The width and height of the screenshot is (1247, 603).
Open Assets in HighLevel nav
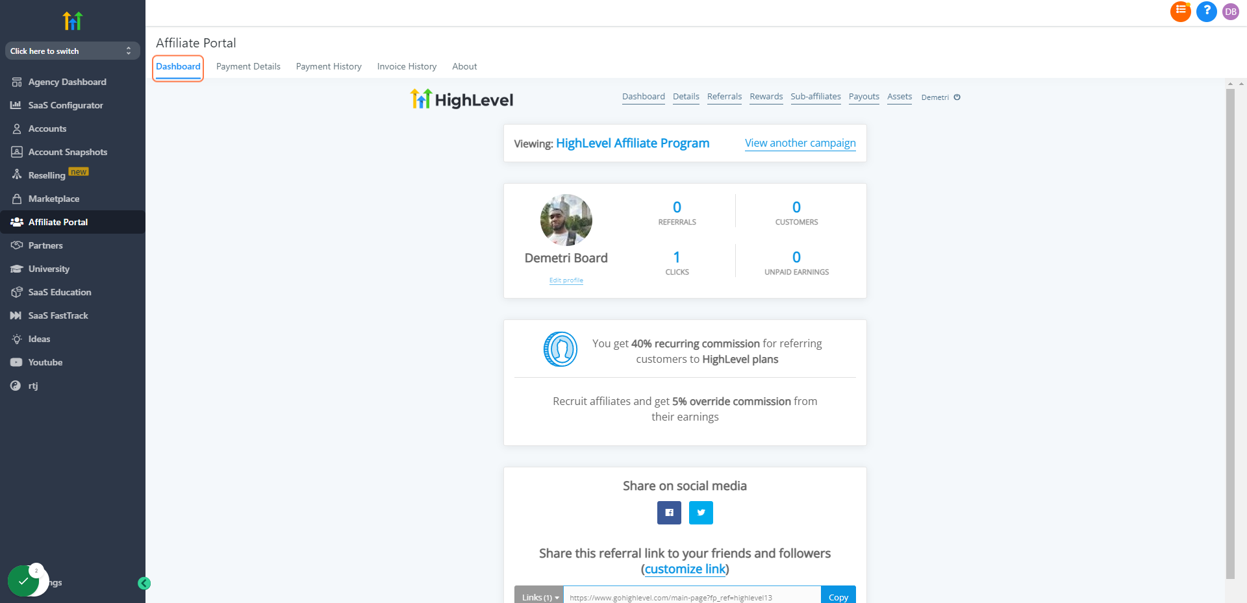click(900, 97)
